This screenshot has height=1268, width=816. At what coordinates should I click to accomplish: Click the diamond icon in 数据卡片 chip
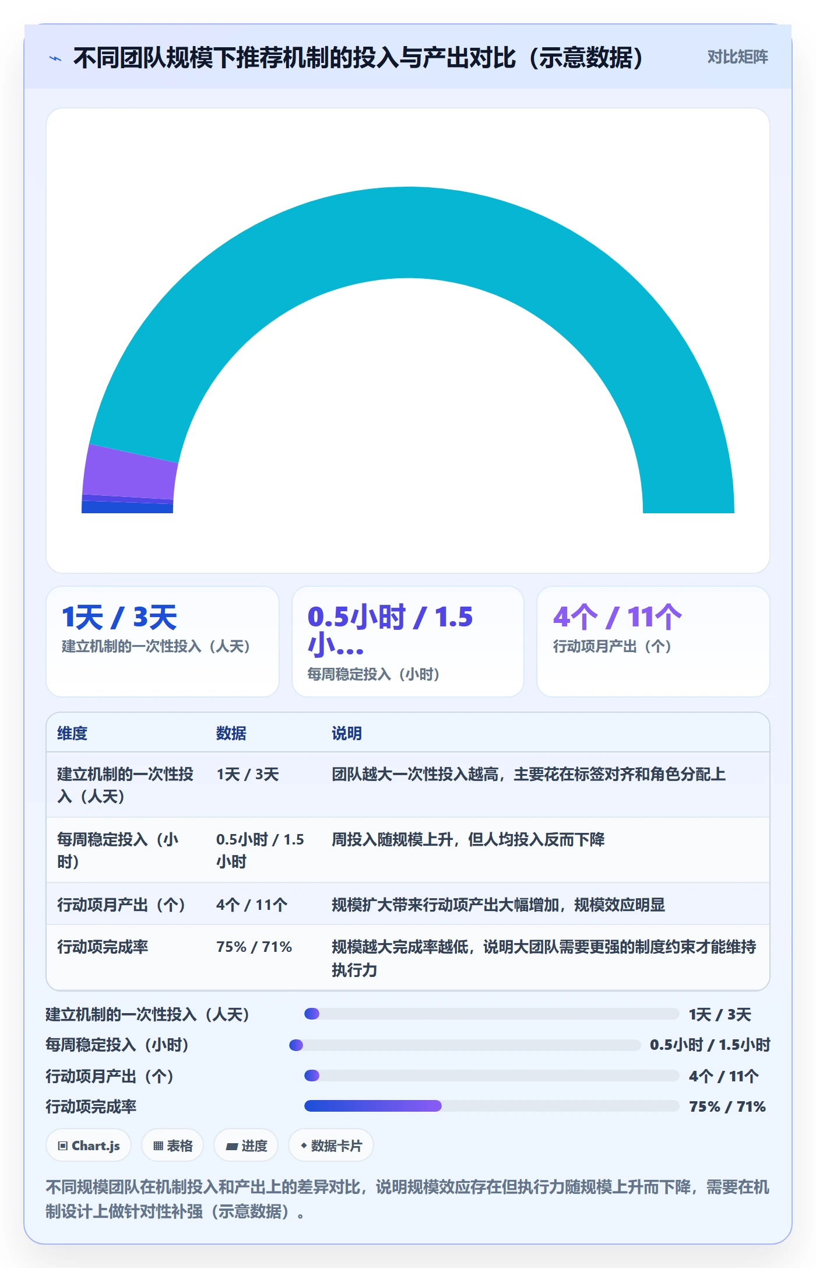pyautogui.click(x=304, y=1146)
